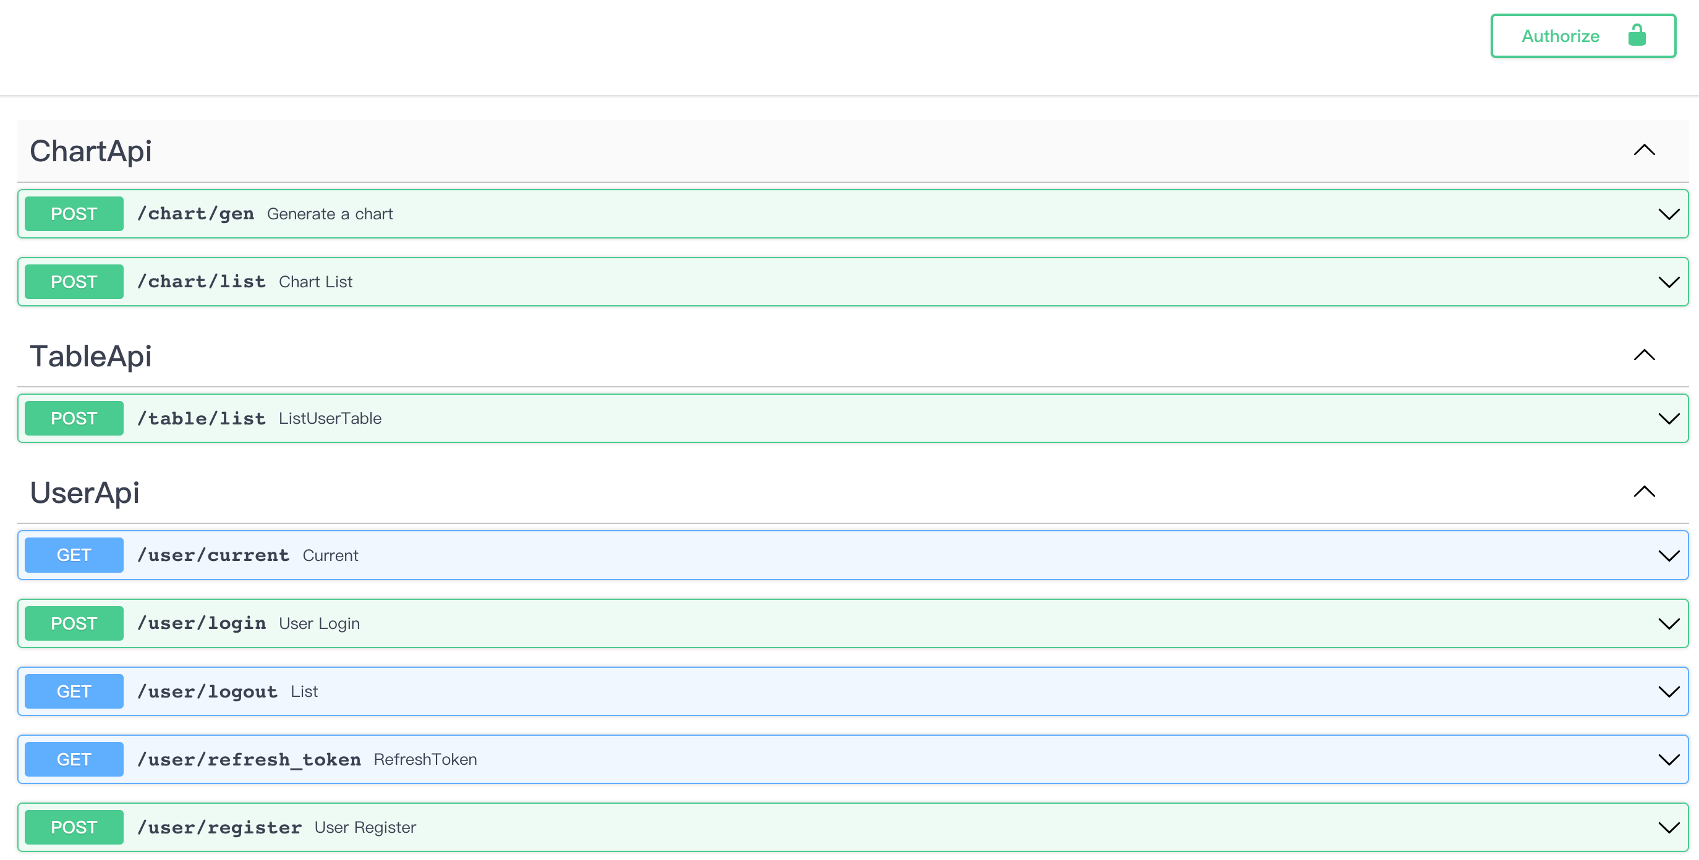Expand the /chart/gen endpoint chevron
This screenshot has height=860, width=1699.
pos(1669,214)
